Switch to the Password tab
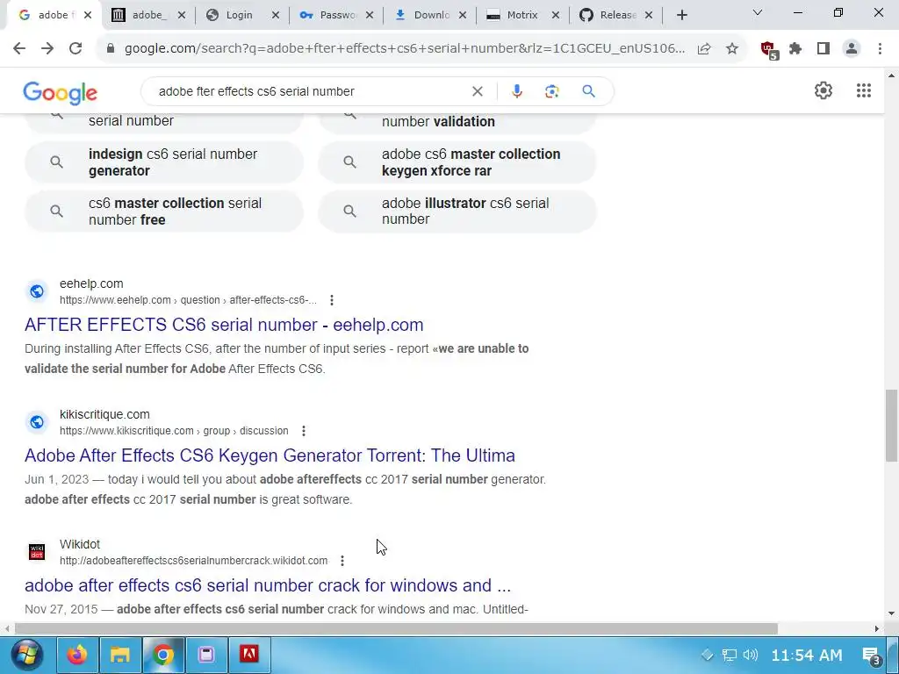 click(x=335, y=15)
